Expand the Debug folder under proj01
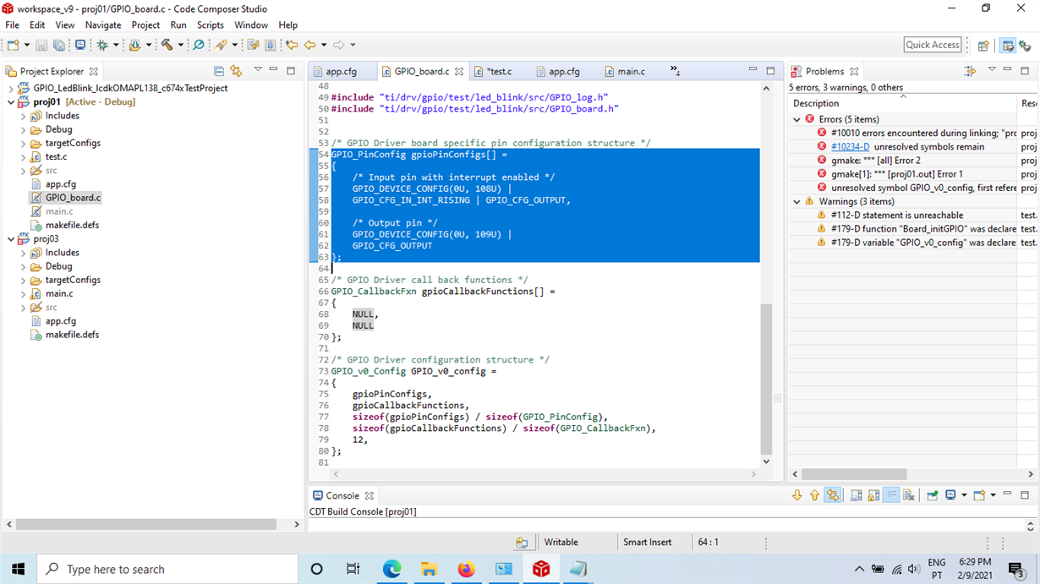1040x584 pixels. tap(23, 129)
